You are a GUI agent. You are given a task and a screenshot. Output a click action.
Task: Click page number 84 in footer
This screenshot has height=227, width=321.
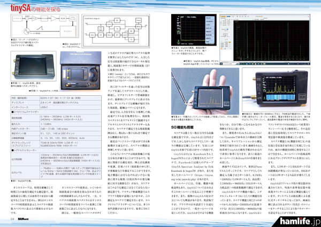[x=11, y=218]
